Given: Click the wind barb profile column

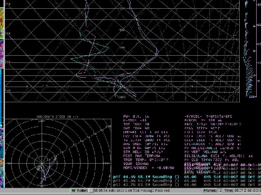Looking at the screenshot, I should [x=248, y=49].
